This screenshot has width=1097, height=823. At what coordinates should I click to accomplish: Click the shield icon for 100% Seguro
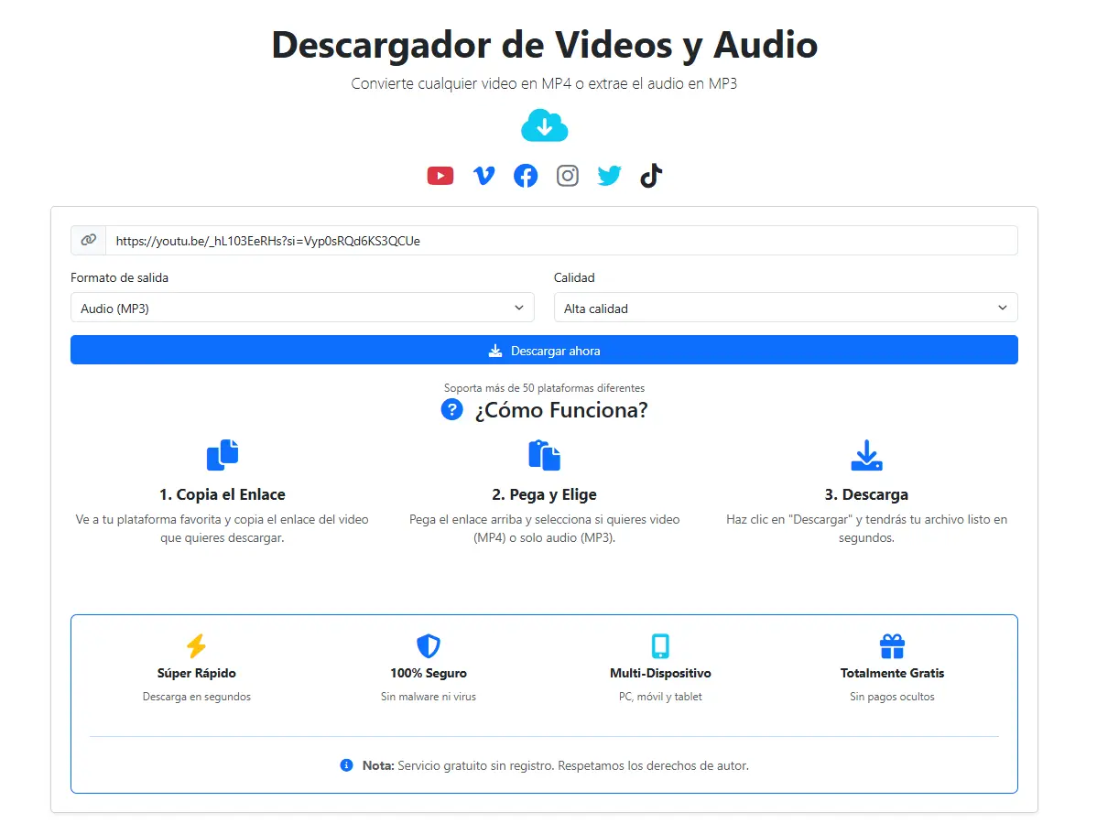pos(429,646)
